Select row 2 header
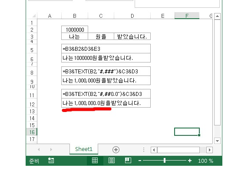 (x=32, y=30)
